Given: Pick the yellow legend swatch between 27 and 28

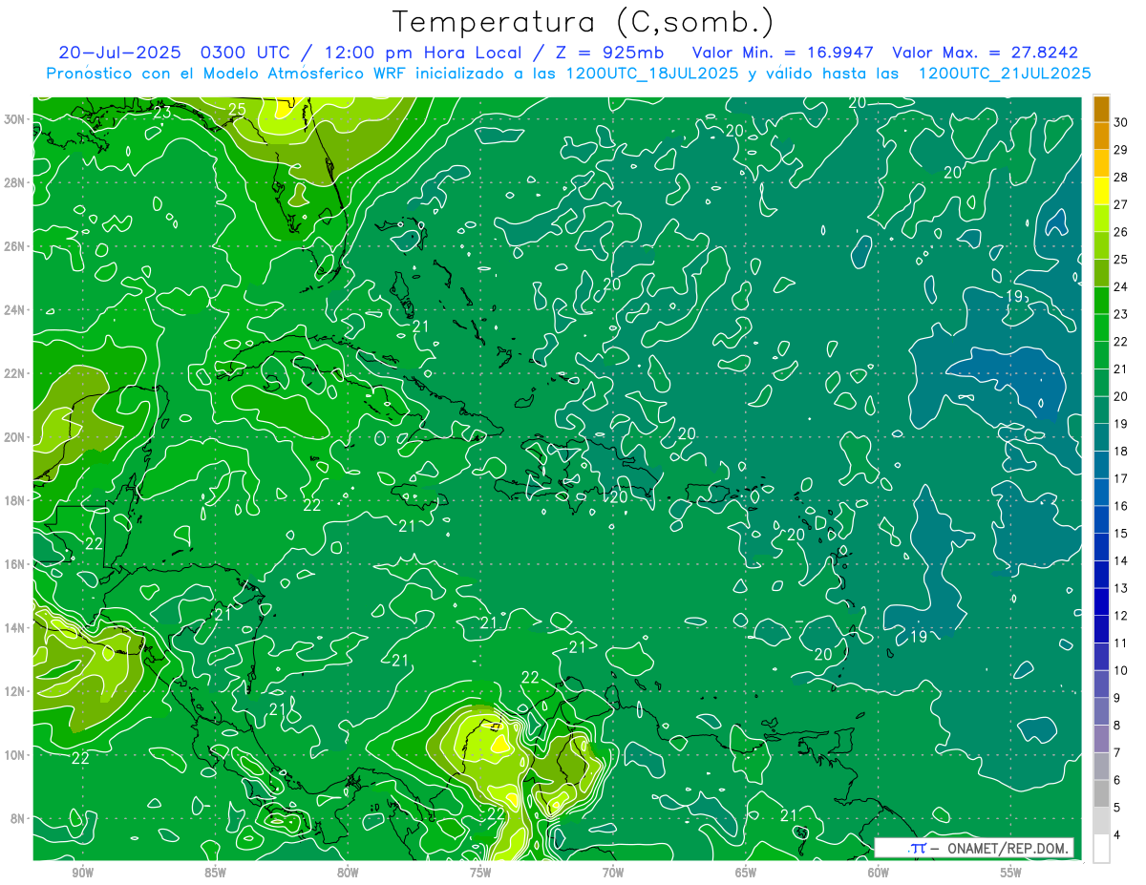Looking at the screenshot, I should [1101, 191].
